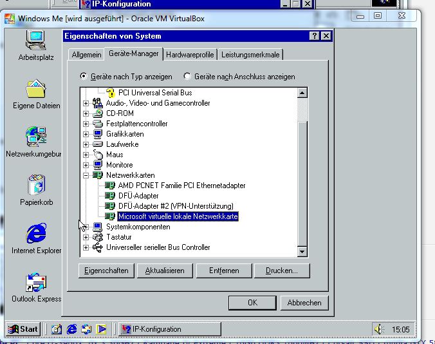The height and width of the screenshot is (344, 435).
Task: Switch to the Hardwareprofile tab
Action: click(190, 55)
